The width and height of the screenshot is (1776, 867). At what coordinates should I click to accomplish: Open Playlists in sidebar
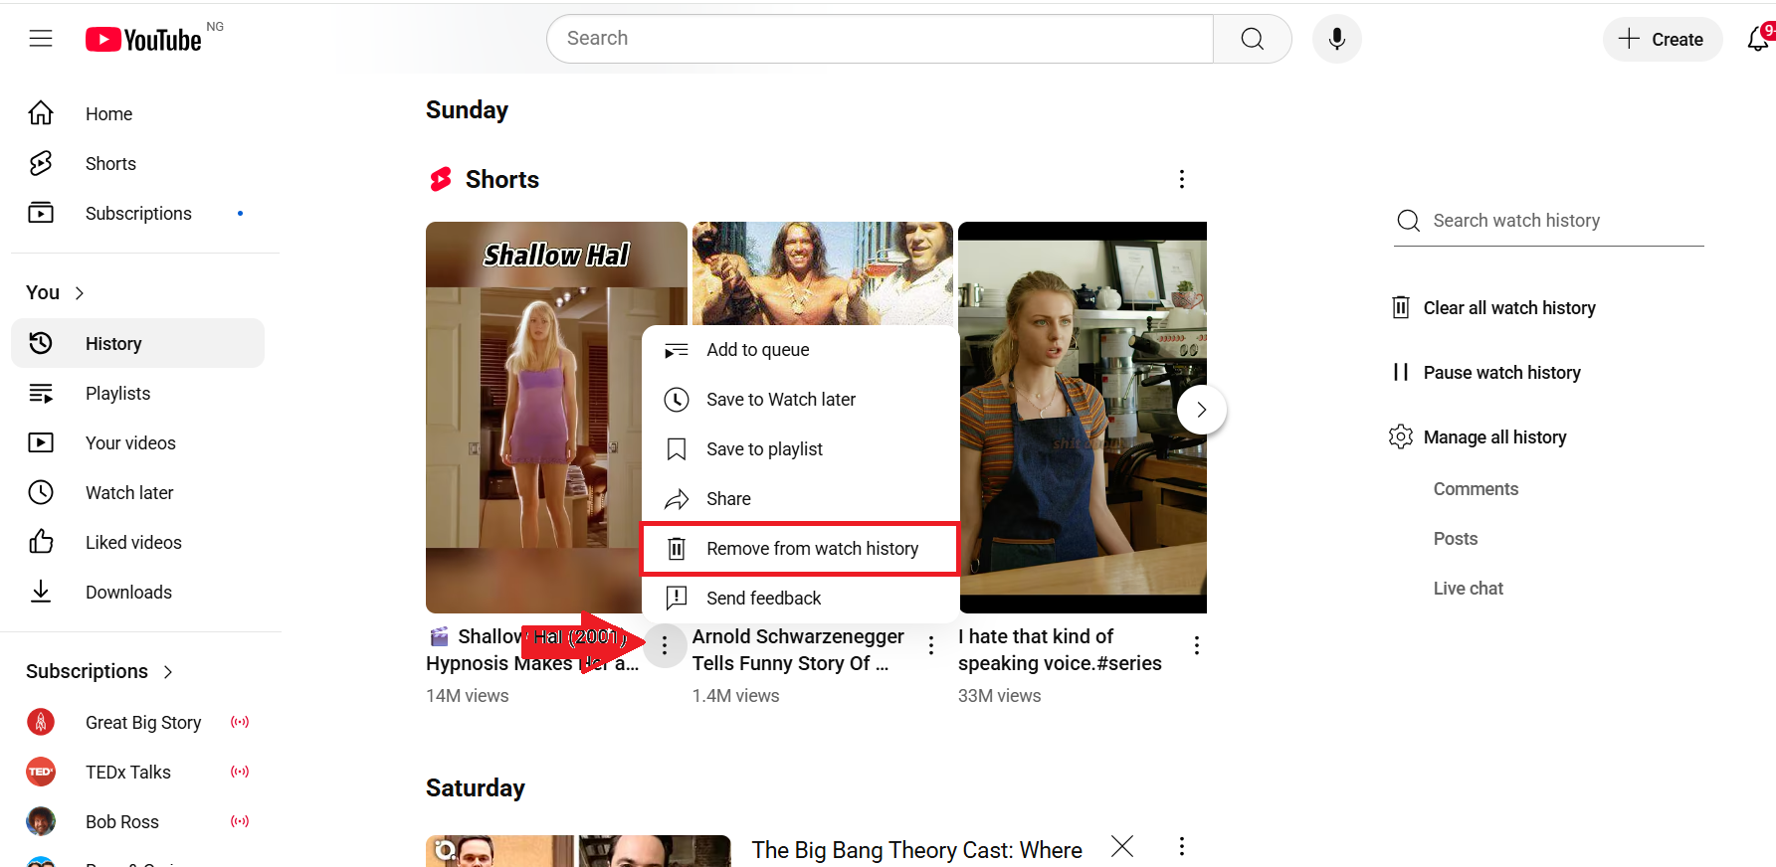(x=138, y=393)
